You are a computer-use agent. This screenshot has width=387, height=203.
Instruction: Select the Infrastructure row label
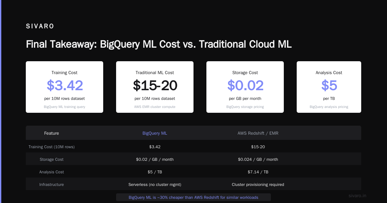tap(52, 185)
